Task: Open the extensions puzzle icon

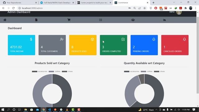Action: pyautogui.click(x=186, y=8)
